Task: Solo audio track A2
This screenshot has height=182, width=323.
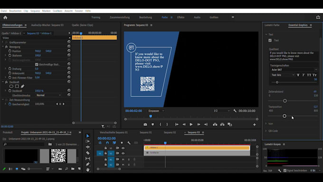Action: coord(129,165)
